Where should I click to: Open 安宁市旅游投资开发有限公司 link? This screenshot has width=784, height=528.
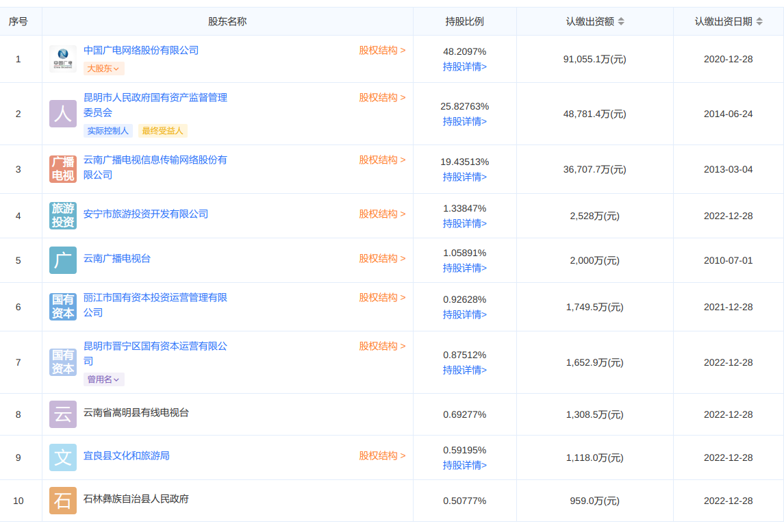point(145,214)
